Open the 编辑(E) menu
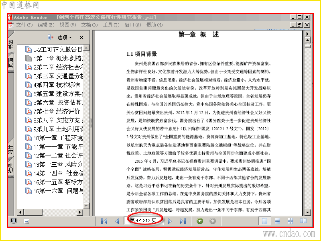321x241 pixels. click(x=46, y=25)
